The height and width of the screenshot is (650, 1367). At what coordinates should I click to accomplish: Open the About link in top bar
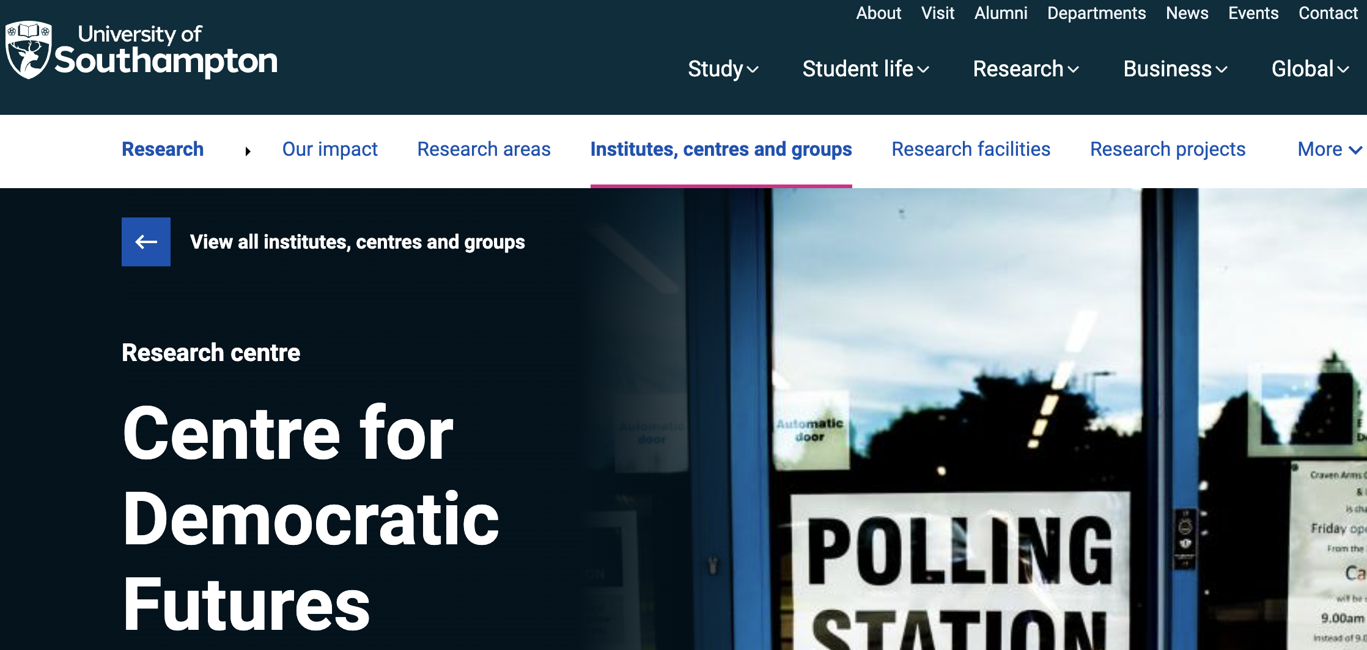(x=879, y=13)
